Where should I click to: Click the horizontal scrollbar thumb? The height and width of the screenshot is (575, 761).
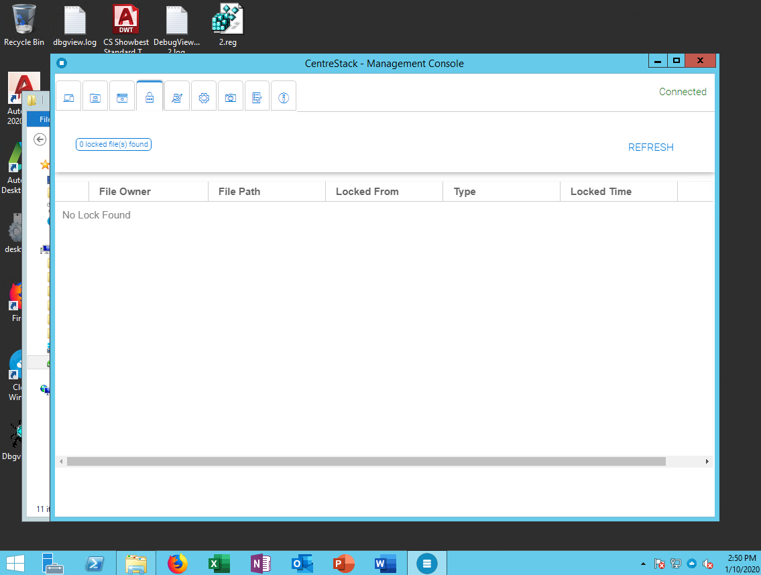[366, 462]
